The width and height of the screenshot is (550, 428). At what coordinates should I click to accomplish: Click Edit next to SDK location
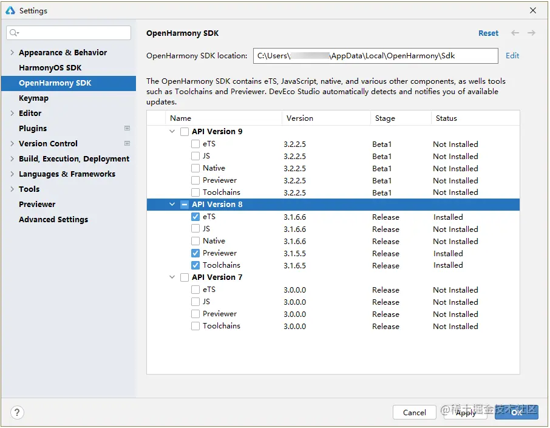[x=512, y=56]
